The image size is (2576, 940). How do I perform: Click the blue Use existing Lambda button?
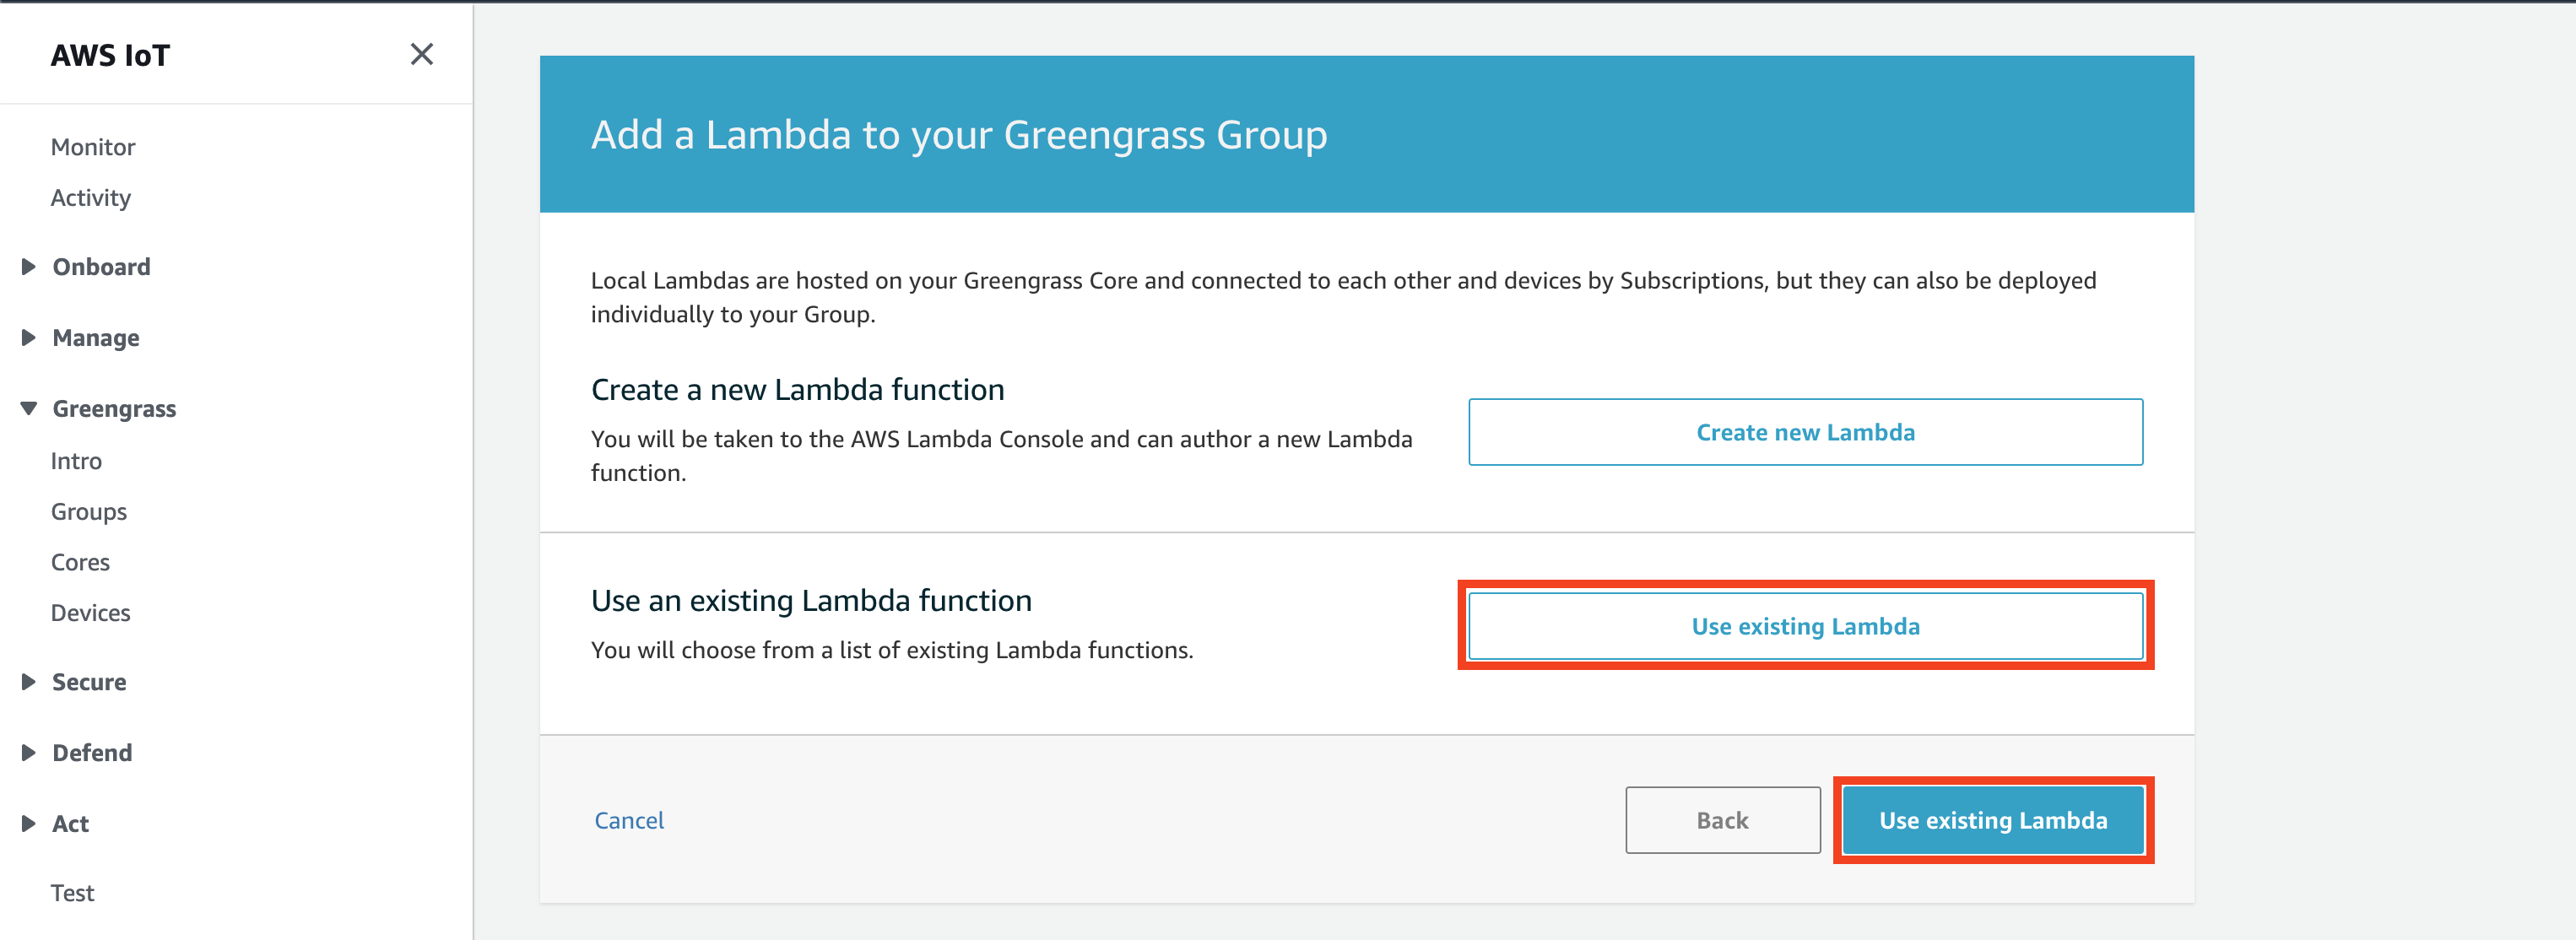tap(1992, 820)
